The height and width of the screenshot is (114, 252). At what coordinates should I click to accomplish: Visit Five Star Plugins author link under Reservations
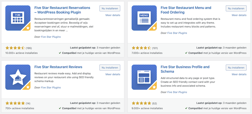pyautogui.click(x=51, y=37)
